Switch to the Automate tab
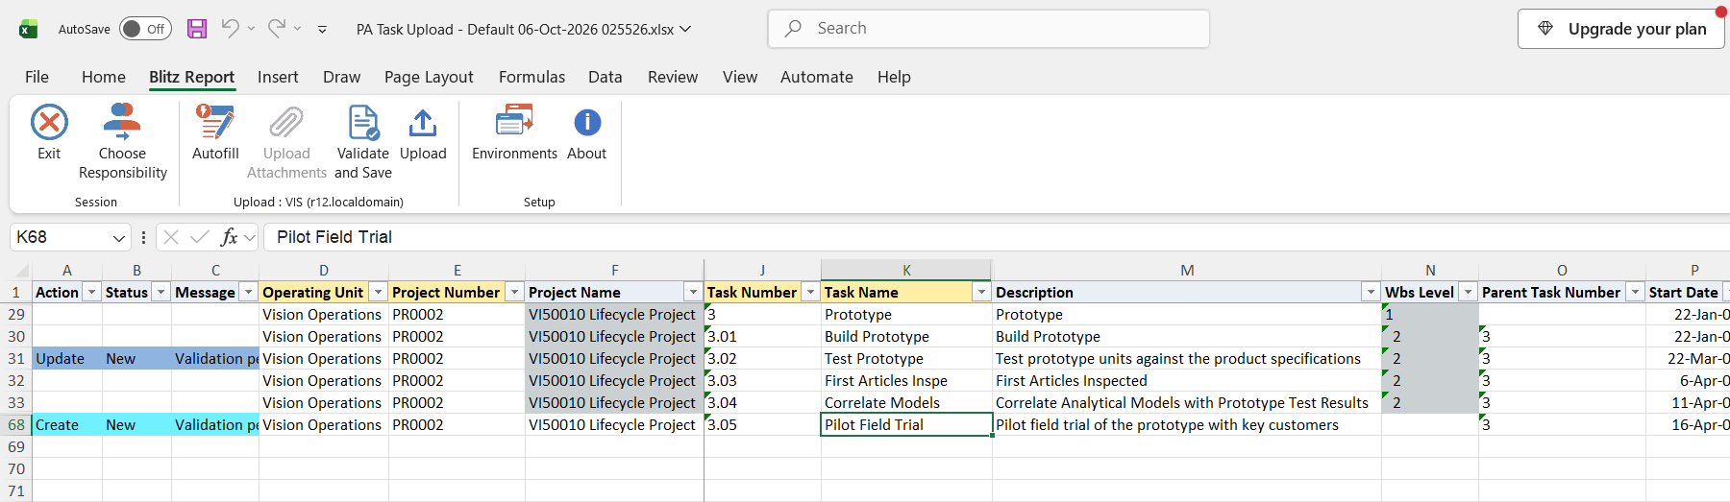Image resolution: width=1730 pixels, height=502 pixels. tap(817, 77)
